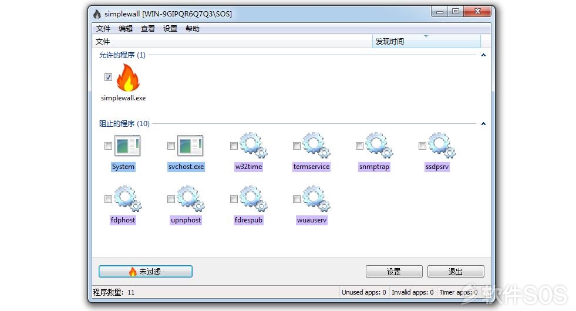Click the termservice label text

point(312,167)
